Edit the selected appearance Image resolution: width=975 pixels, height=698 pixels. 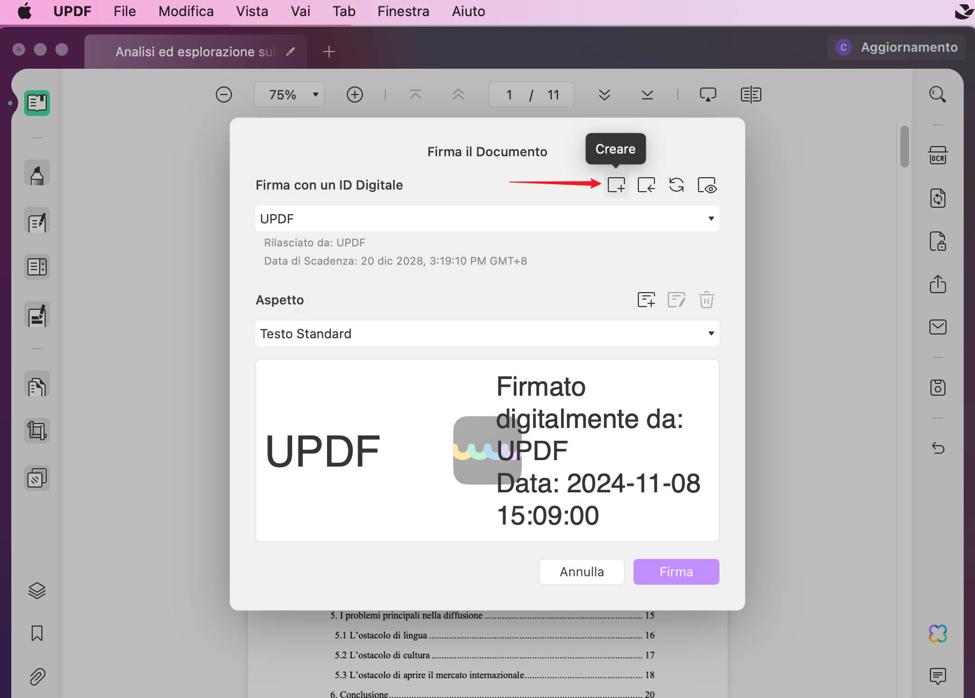(676, 300)
